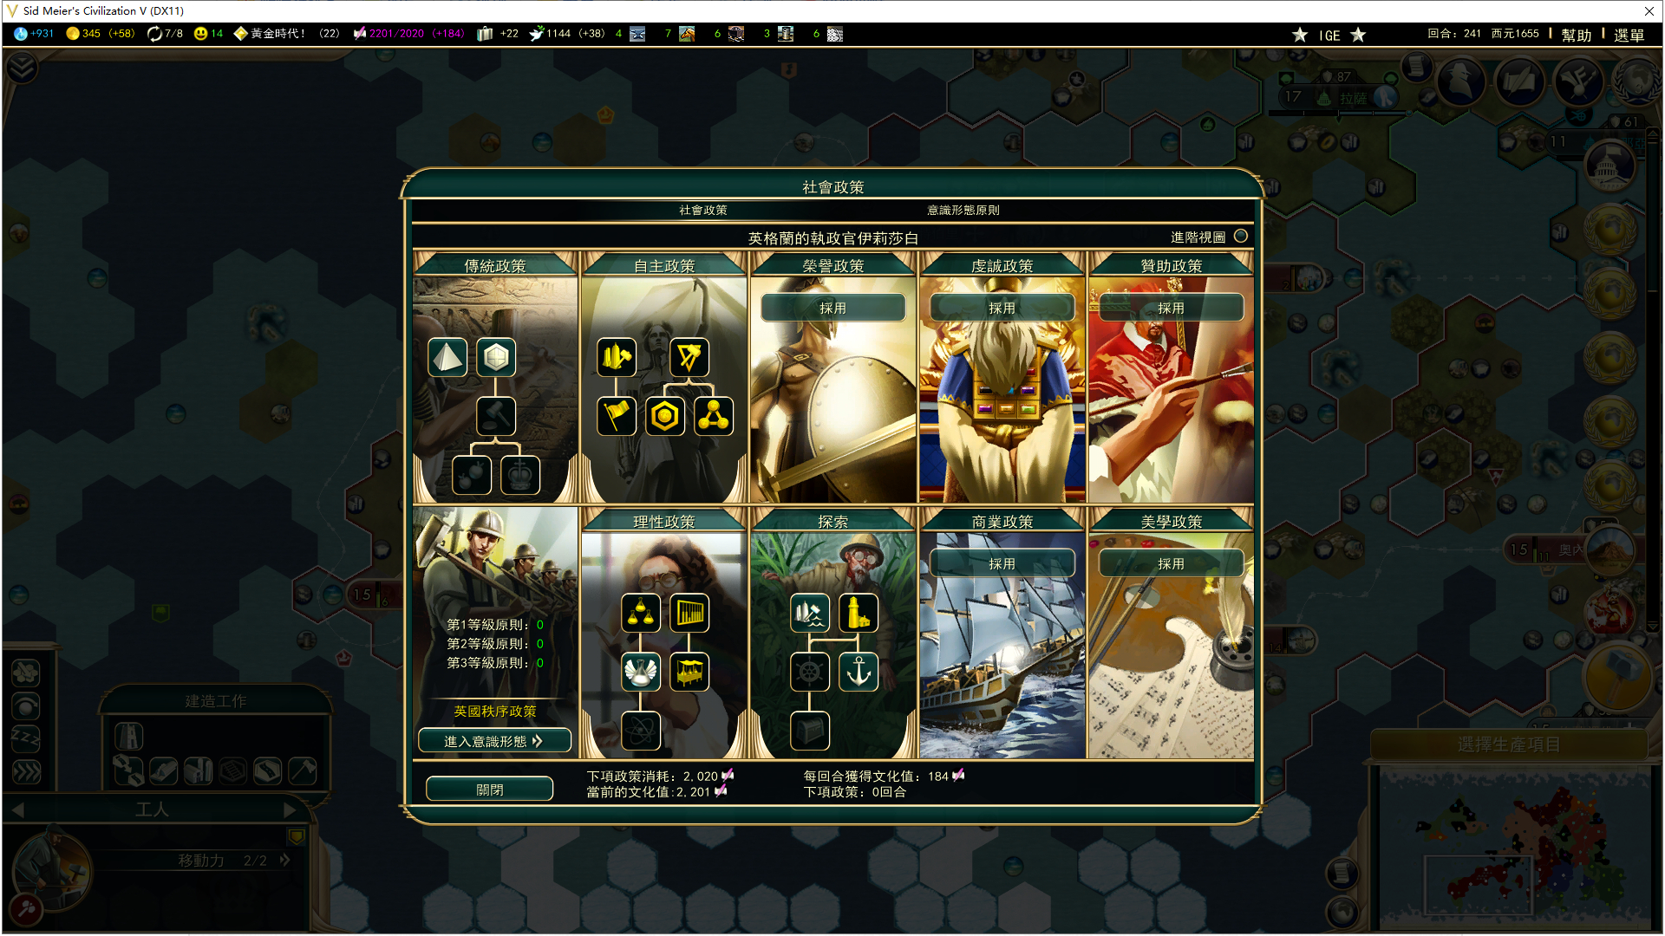
Task: Select the gold hexagon Liberty policy icon
Action: tap(665, 416)
